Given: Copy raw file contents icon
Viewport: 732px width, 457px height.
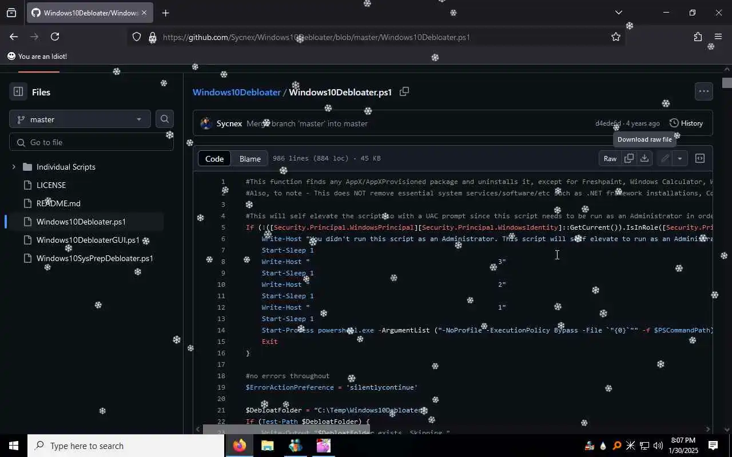Looking at the screenshot, I should (x=629, y=158).
